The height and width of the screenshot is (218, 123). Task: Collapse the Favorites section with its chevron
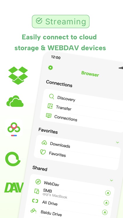click(117, 142)
